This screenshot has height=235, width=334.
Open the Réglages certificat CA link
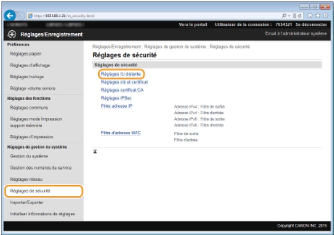122,90
